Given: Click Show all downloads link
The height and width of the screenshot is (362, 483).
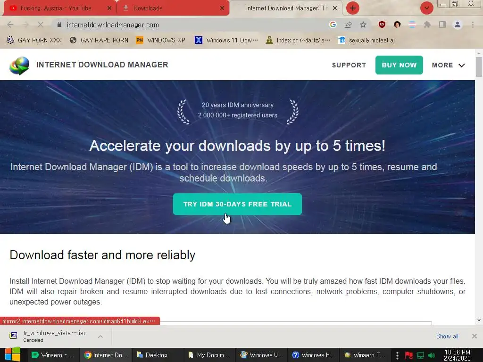Looking at the screenshot, I should pos(447,336).
